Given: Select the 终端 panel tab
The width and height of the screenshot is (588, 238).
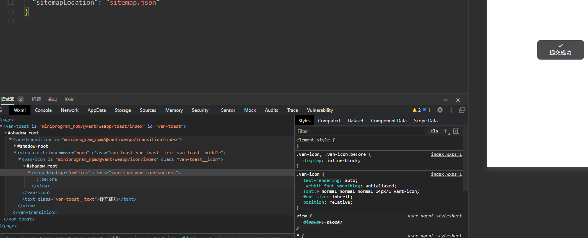Looking at the screenshot, I should pos(69,99).
